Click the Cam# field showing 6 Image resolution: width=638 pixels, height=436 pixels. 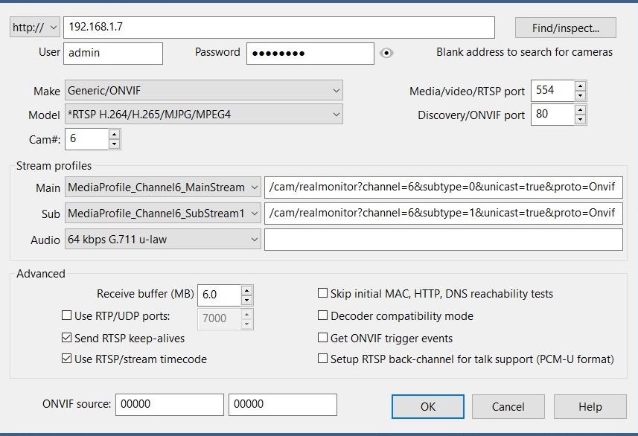tap(86, 139)
